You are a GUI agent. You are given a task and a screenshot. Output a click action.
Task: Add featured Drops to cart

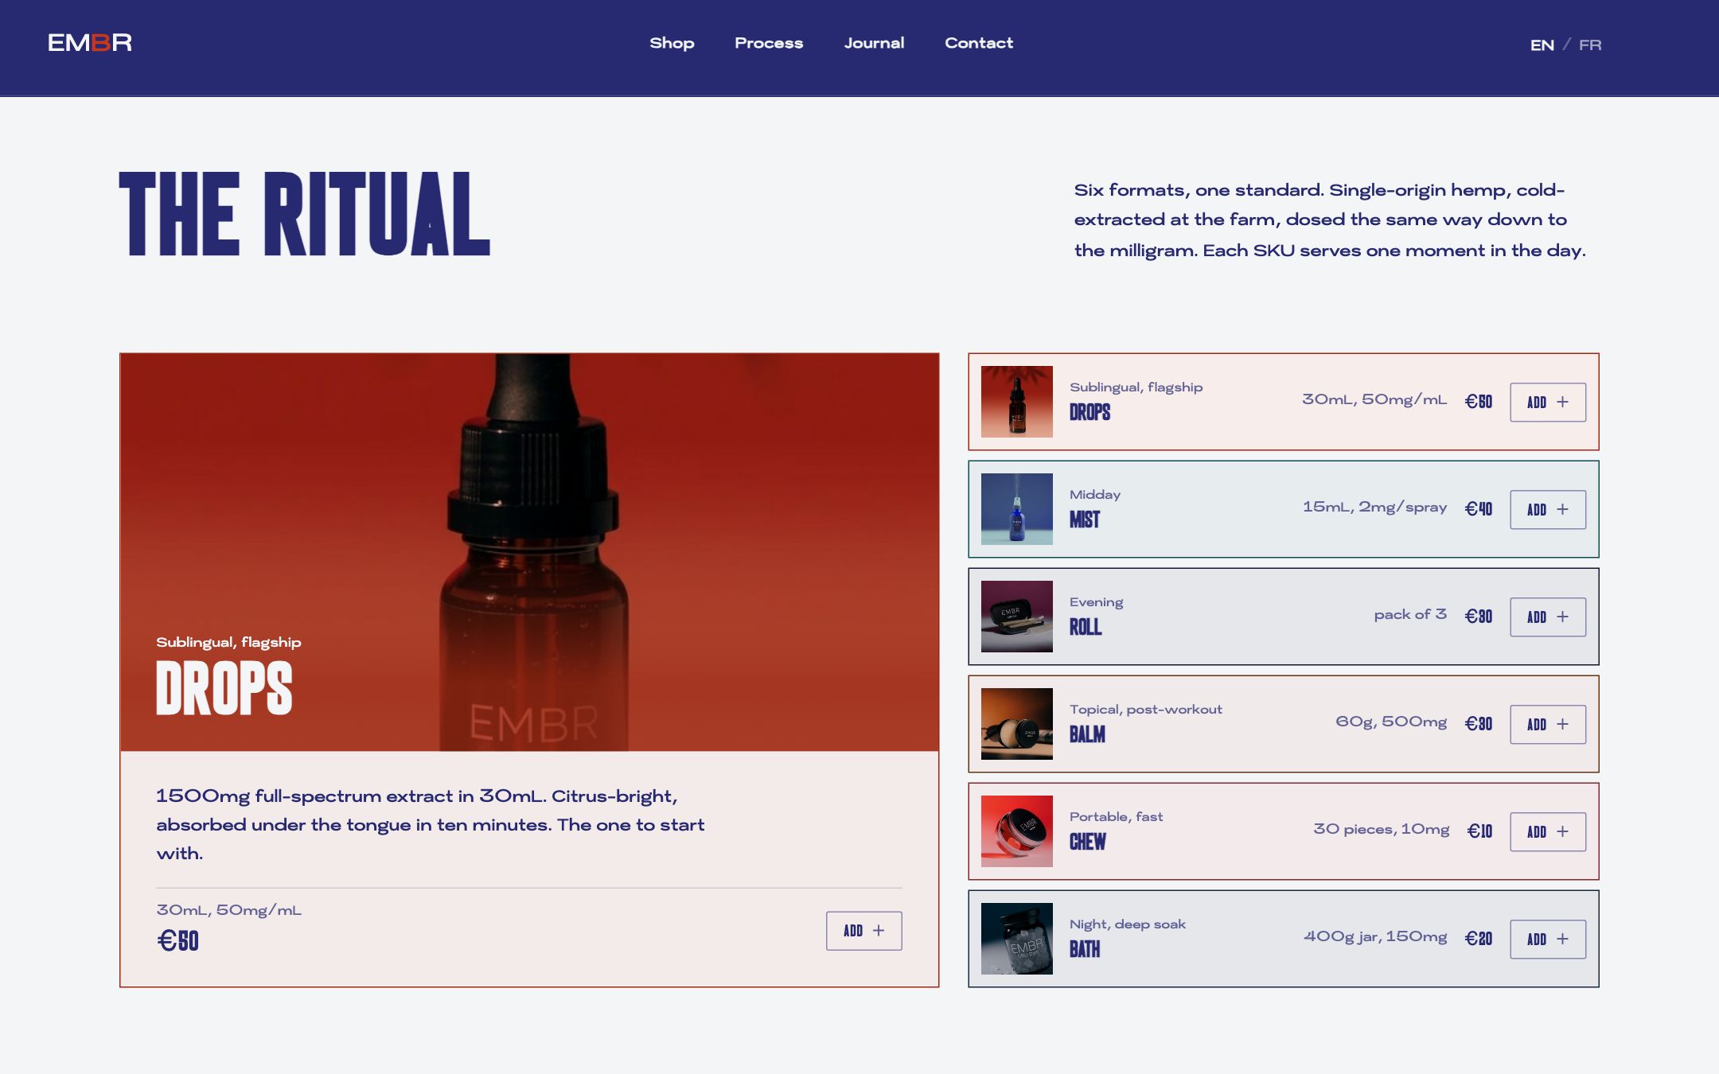click(x=863, y=931)
